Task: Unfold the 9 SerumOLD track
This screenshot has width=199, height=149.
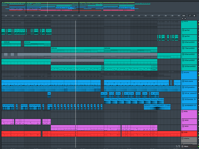Action: coord(183,60)
